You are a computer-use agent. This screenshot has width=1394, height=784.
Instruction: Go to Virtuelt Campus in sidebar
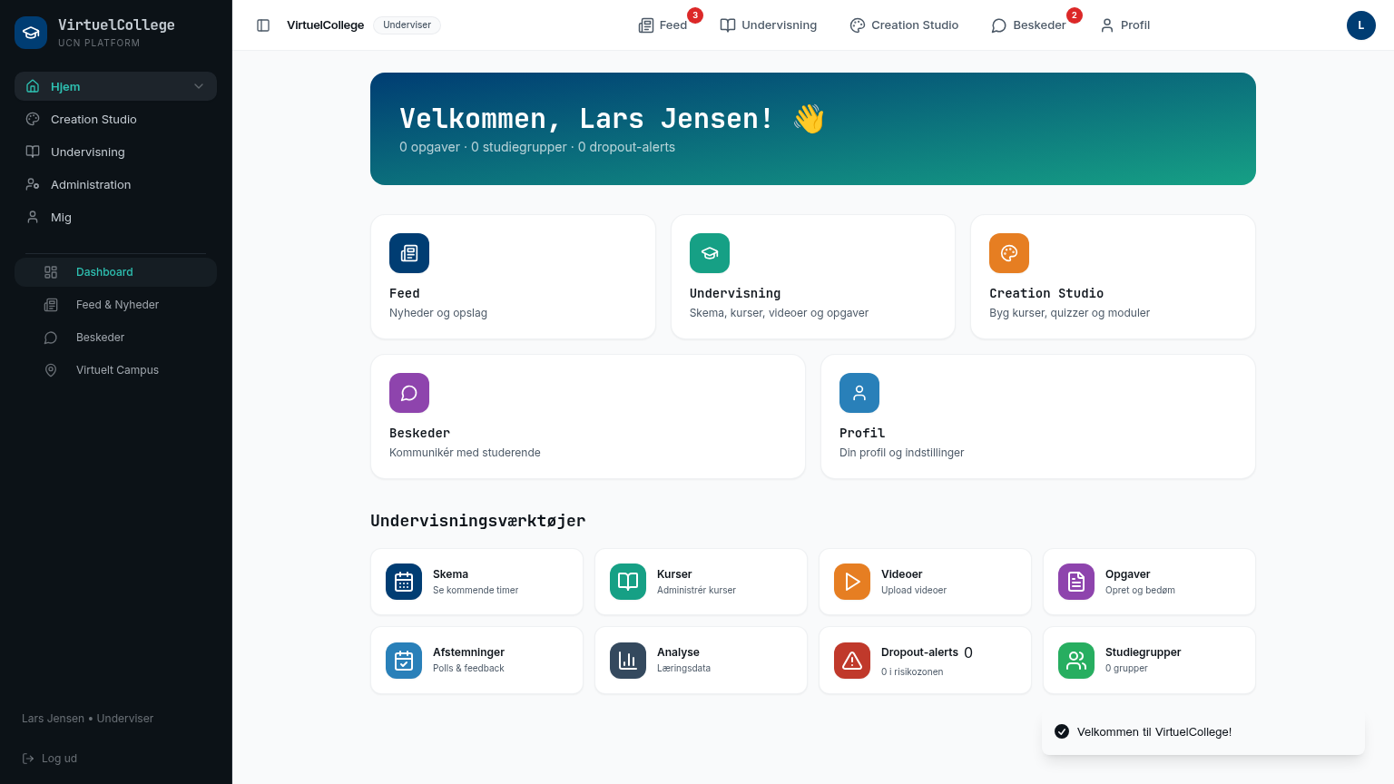[x=115, y=370]
